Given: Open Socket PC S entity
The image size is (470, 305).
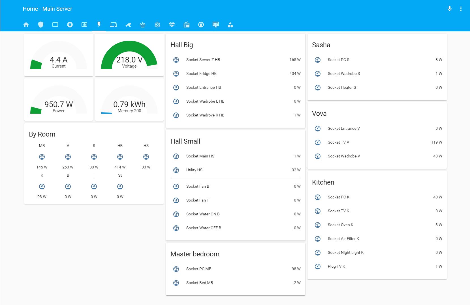Looking at the screenshot, I should point(377,60).
